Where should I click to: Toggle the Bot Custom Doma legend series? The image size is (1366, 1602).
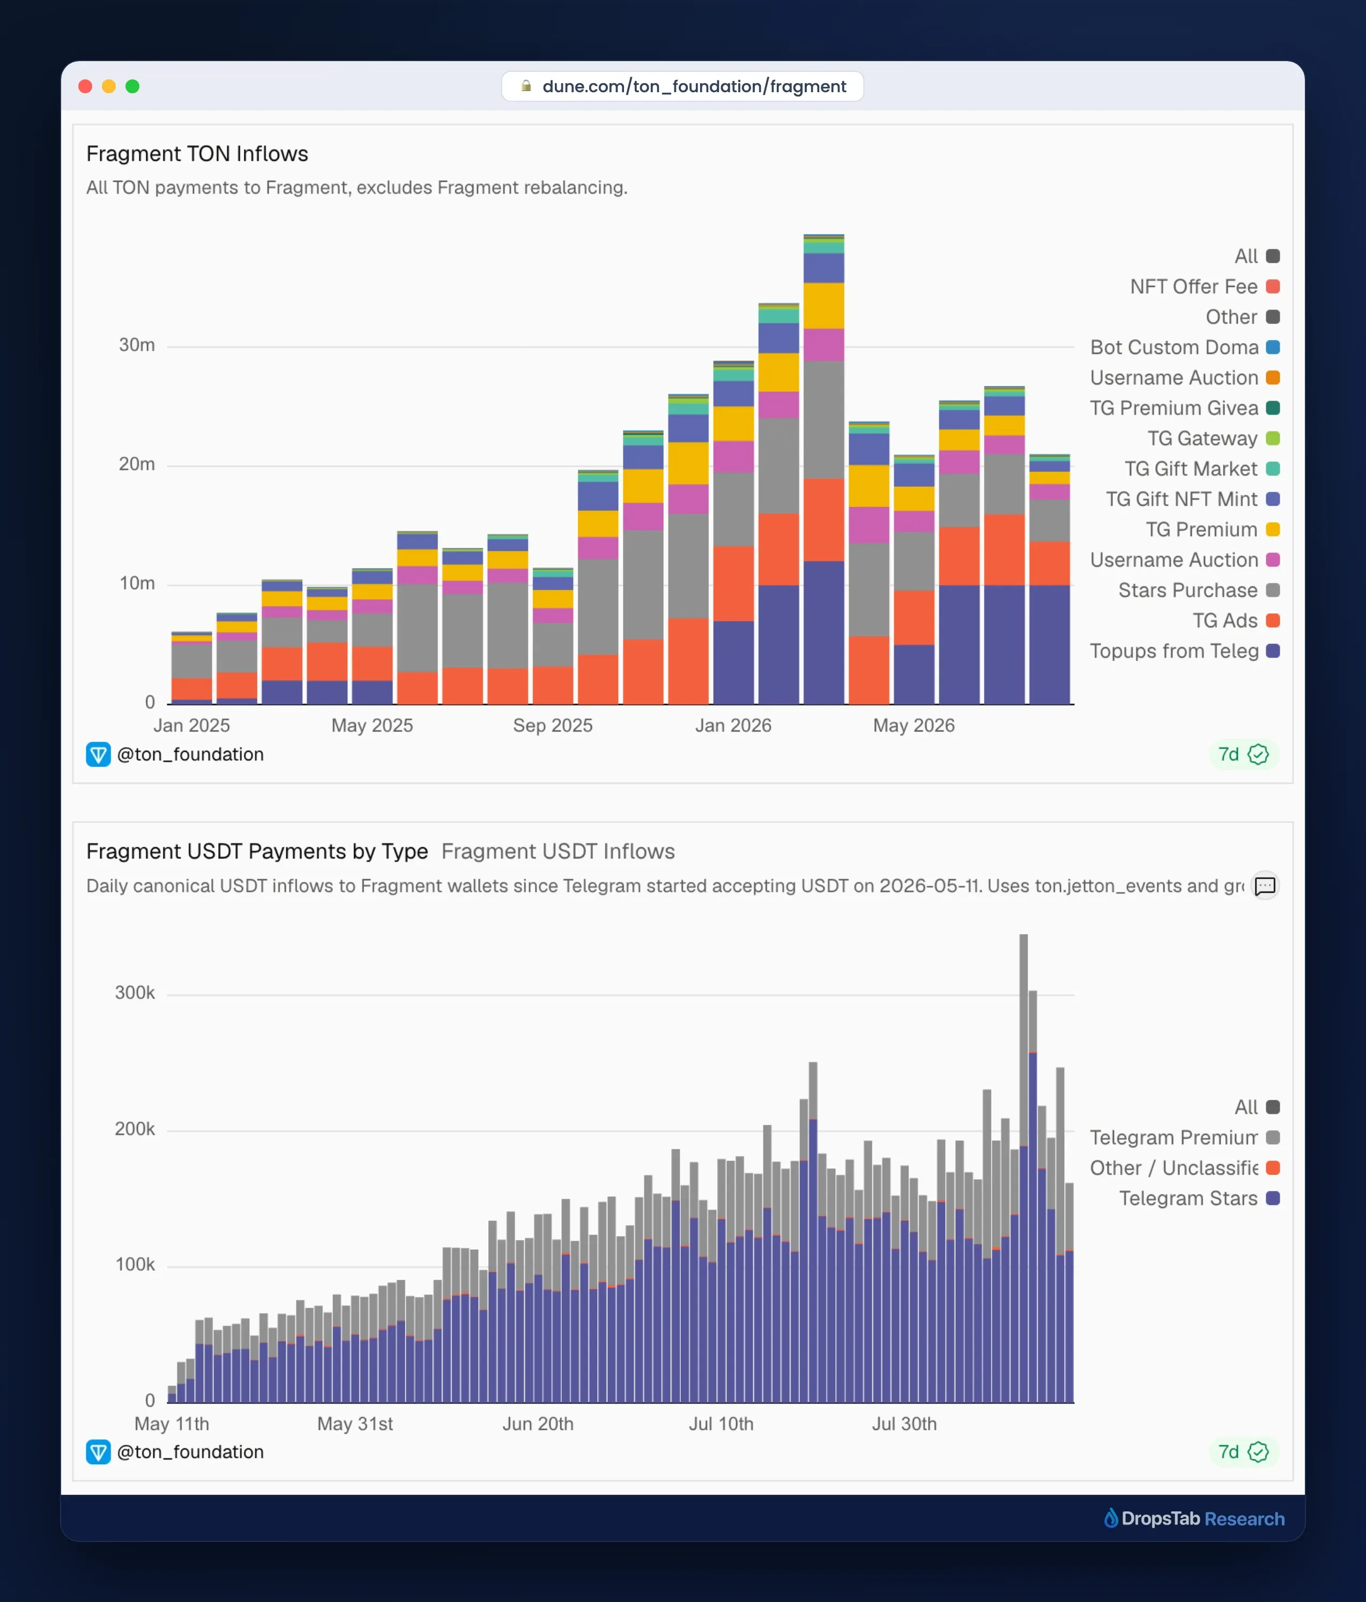[x=1184, y=347]
